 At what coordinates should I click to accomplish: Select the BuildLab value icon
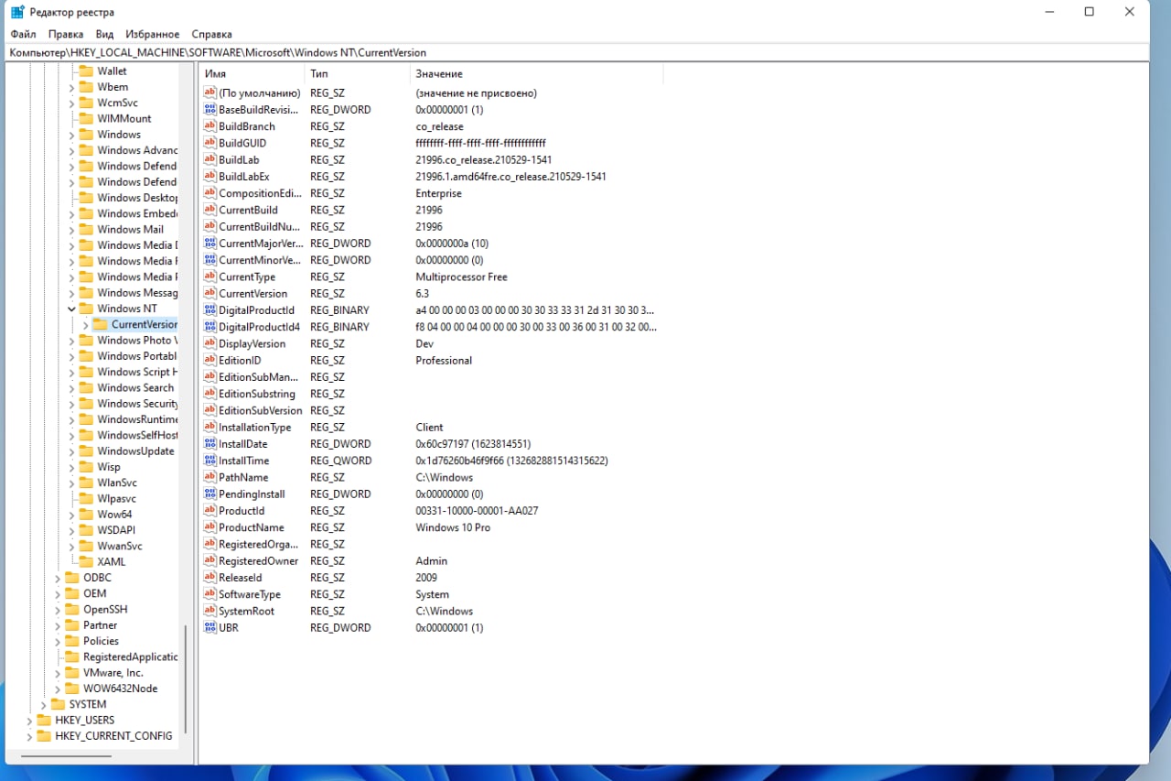click(x=209, y=159)
